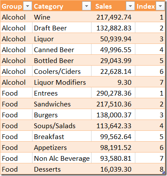Open the Category column filter dropdown
Viewport: 167px width, 176px height.
[86, 6]
